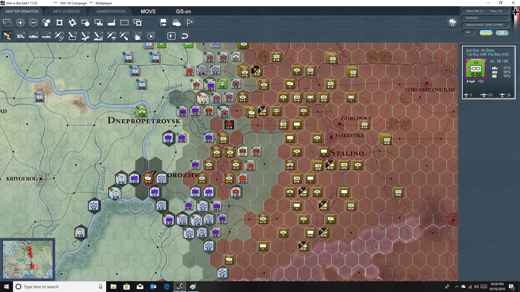Switch to the INFO SCREENS tab

point(66,11)
